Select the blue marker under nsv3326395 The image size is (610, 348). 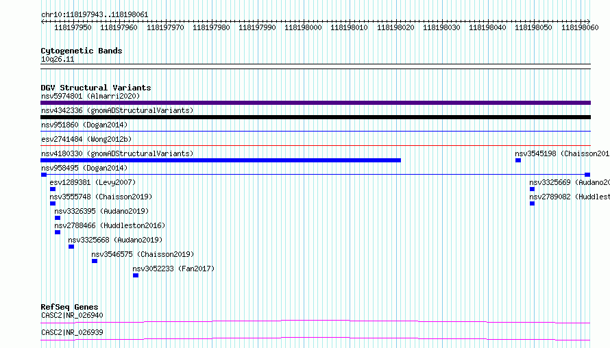58,218
